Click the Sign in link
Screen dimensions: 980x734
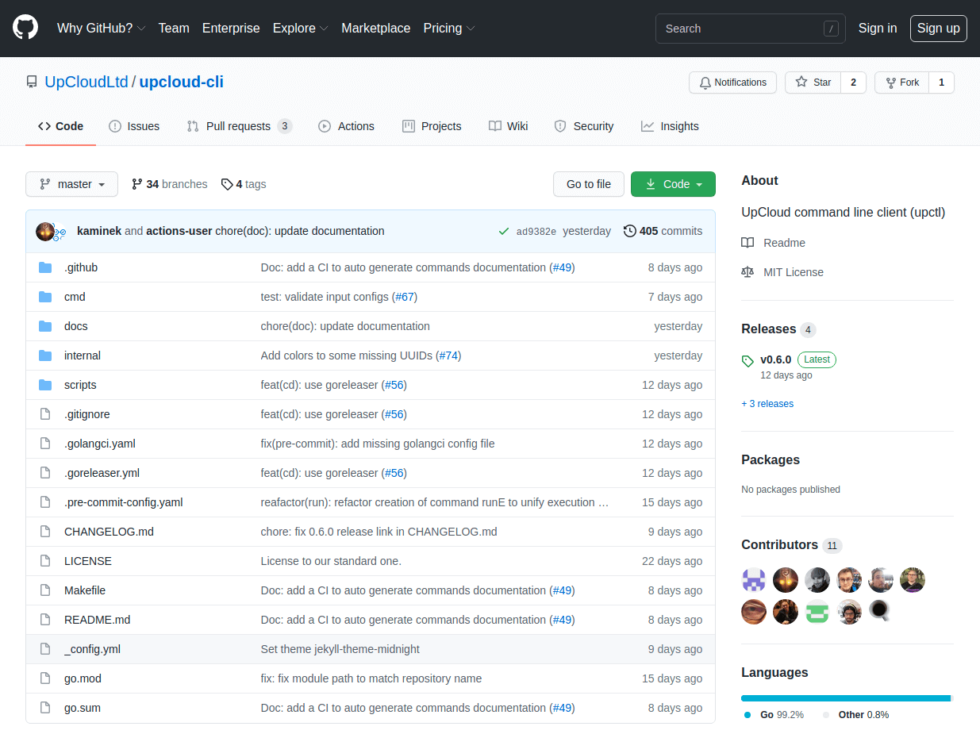[878, 28]
